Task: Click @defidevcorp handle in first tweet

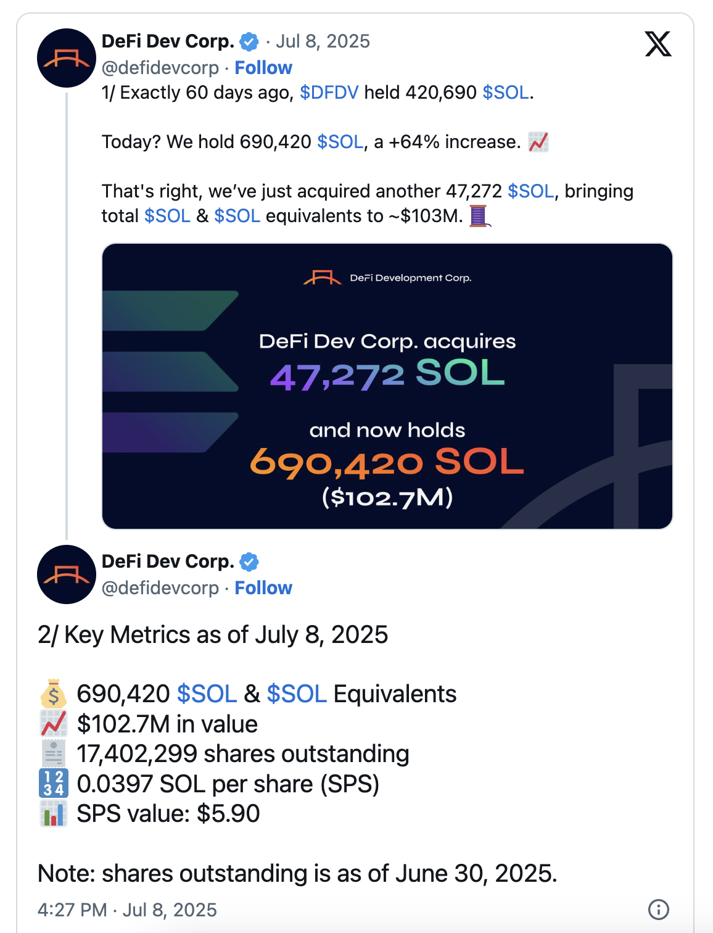Action: point(160,68)
